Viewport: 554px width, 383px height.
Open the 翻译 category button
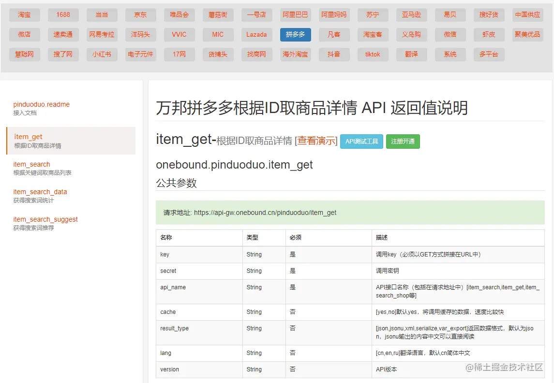(x=411, y=54)
